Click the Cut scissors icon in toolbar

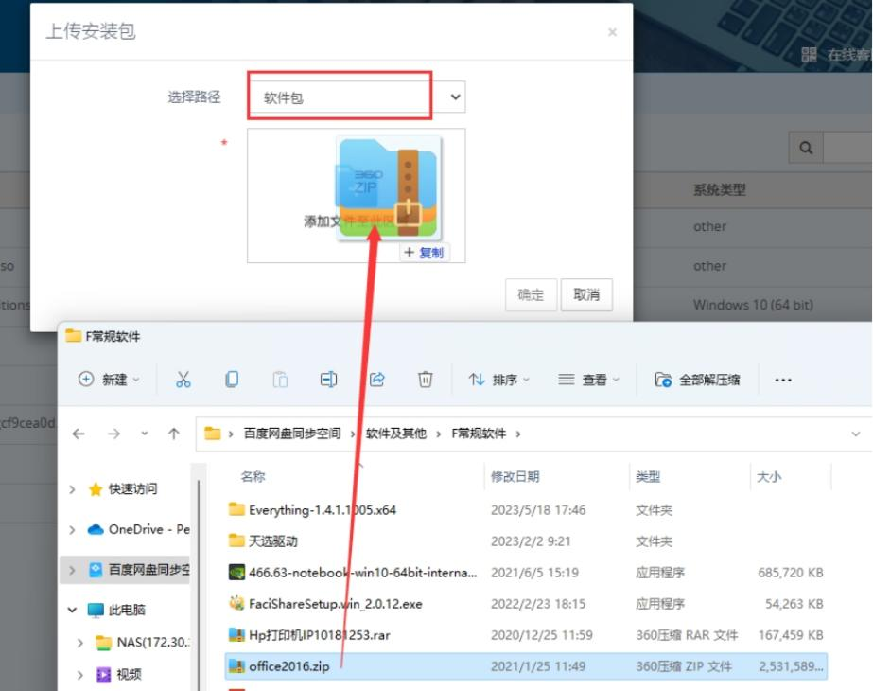(x=183, y=380)
